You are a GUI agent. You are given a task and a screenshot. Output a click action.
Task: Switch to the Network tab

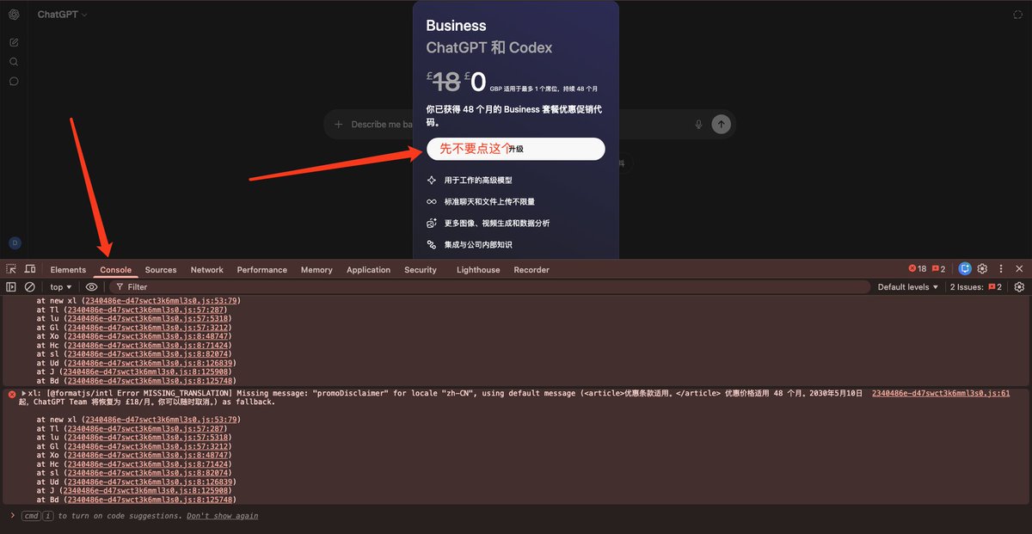[x=207, y=270]
